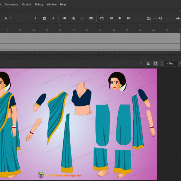Jump to frame 70 on ruler
The height and width of the screenshot is (181, 181).
click(x=167, y=30)
